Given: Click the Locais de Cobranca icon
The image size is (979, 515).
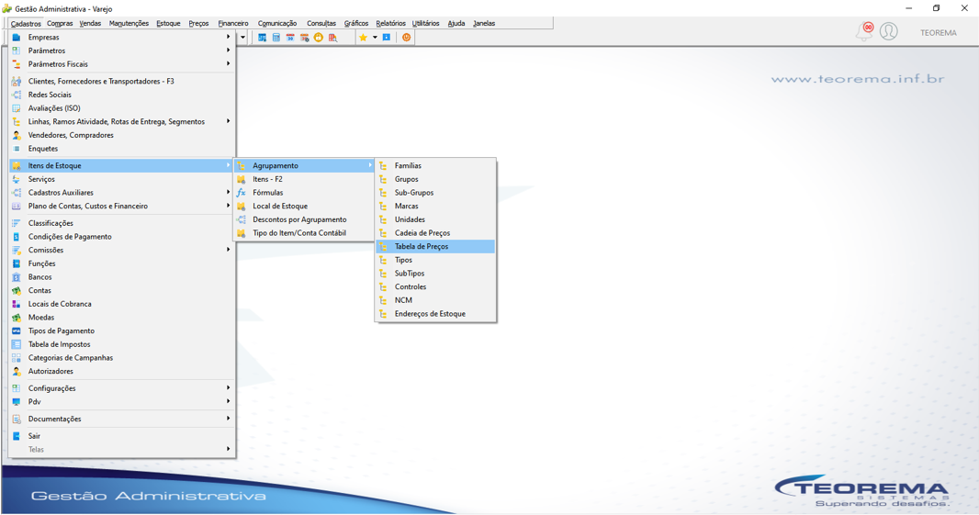Looking at the screenshot, I should [x=17, y=304].
